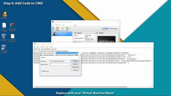Click the Replace with input field
Viewport: 171px width, 96px height.
click(x=60, y=64)
